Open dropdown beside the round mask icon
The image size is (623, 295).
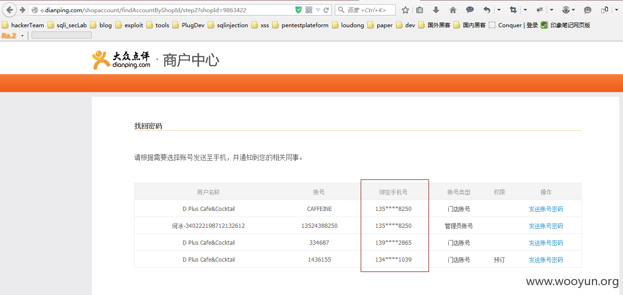click(574, 10)
